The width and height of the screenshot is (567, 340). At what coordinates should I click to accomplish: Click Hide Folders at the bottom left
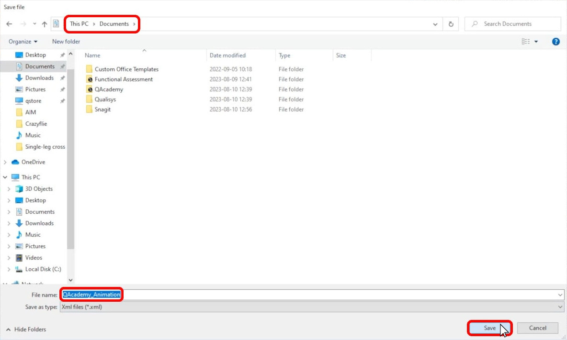click(x=30, y=329)
